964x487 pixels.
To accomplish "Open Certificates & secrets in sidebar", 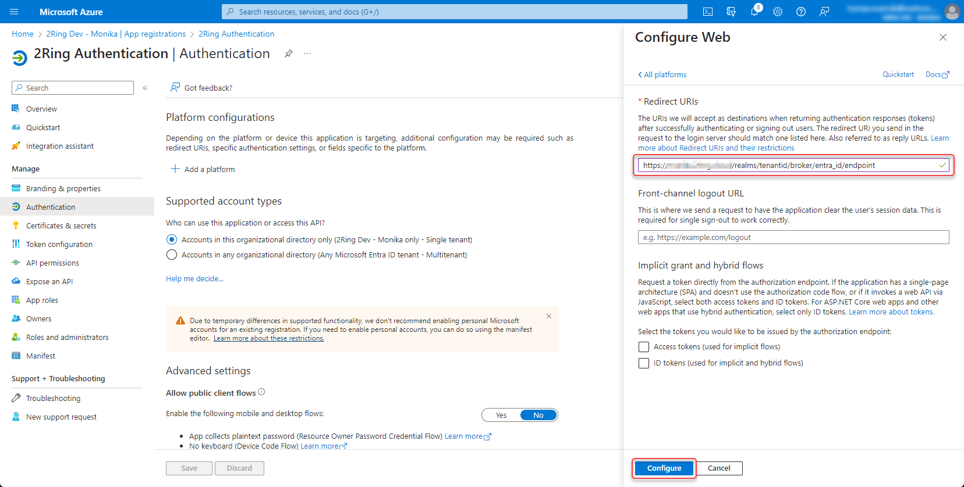I will pos(61,225).
